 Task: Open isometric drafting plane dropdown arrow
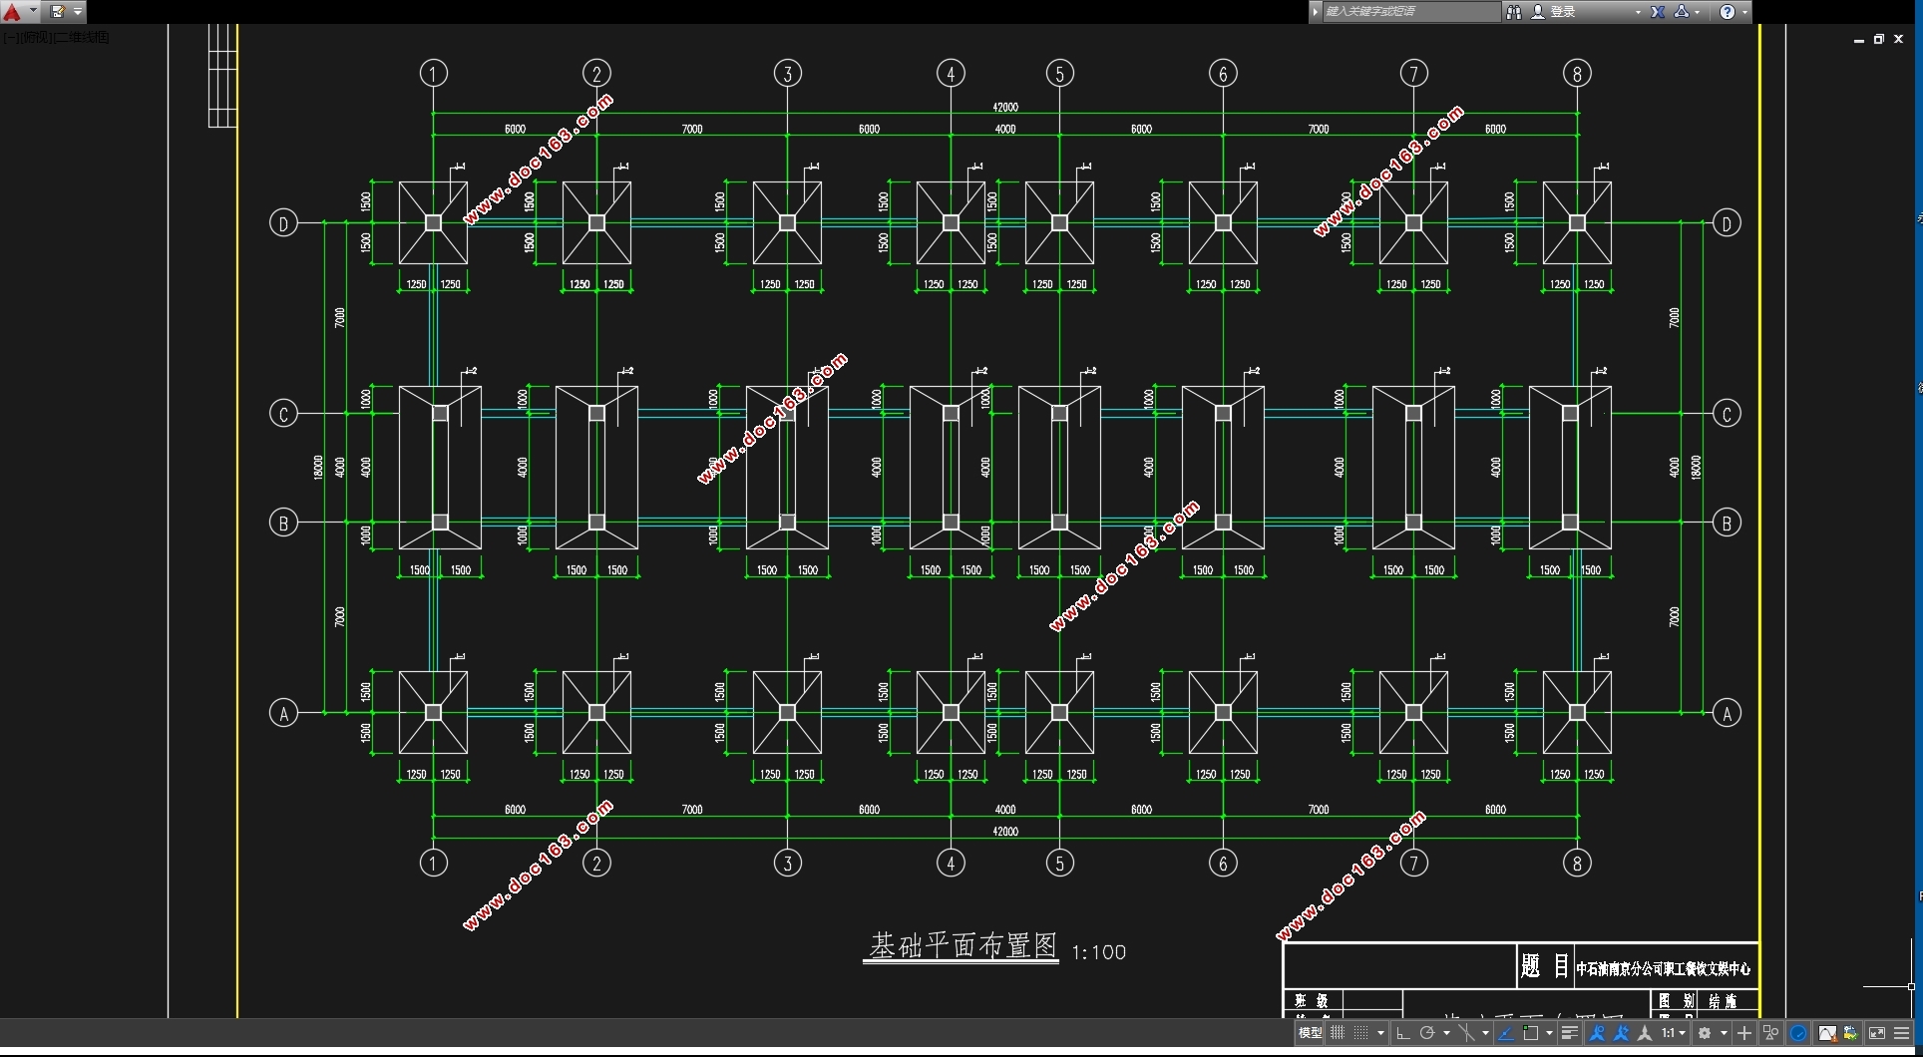[x=1485, y=1033]
